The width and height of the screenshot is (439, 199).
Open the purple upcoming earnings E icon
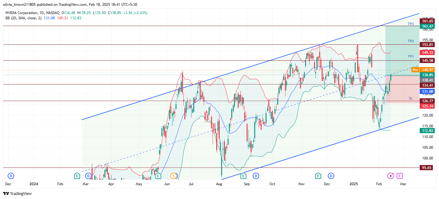tap(399, 176)
